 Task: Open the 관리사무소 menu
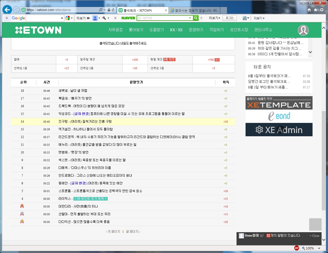[x=263, y=30]
